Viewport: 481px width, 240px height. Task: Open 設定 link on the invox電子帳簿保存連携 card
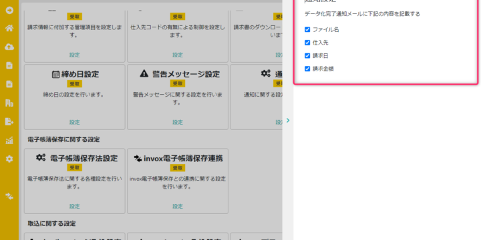178,206
